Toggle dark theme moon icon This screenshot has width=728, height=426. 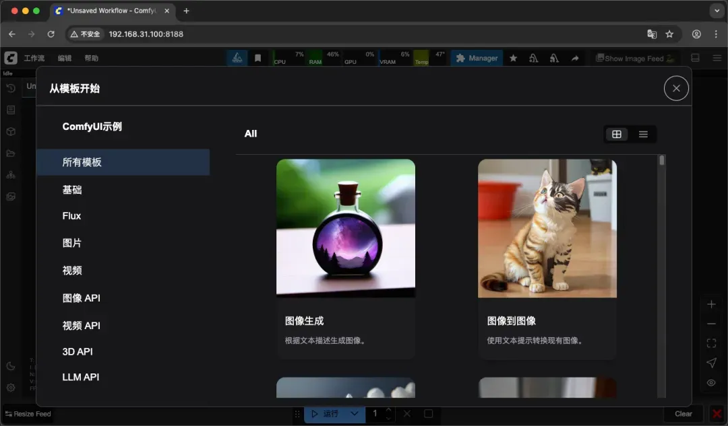point(11,366)
